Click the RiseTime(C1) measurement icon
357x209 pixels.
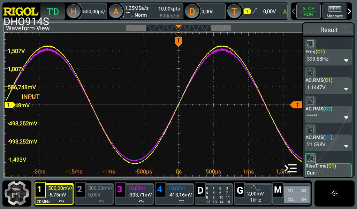(310, 158)
